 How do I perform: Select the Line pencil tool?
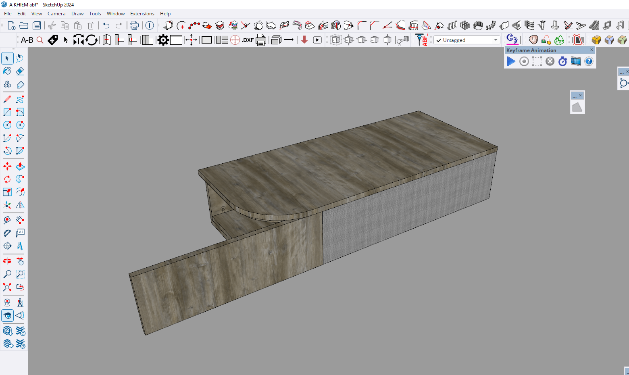click(x=7, y=99)
